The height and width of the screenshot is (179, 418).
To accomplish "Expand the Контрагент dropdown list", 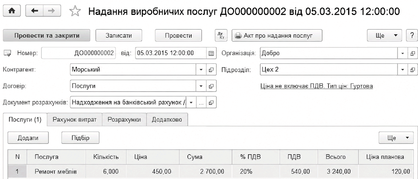I will tap(201, 70).
